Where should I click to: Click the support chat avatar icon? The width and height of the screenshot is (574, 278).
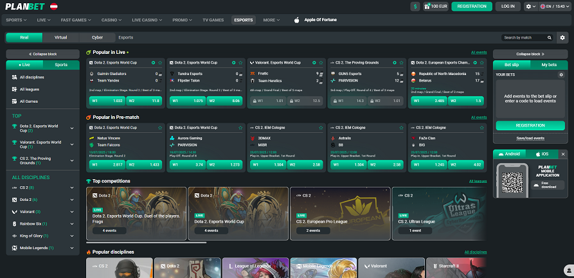(x=569, y=271)
